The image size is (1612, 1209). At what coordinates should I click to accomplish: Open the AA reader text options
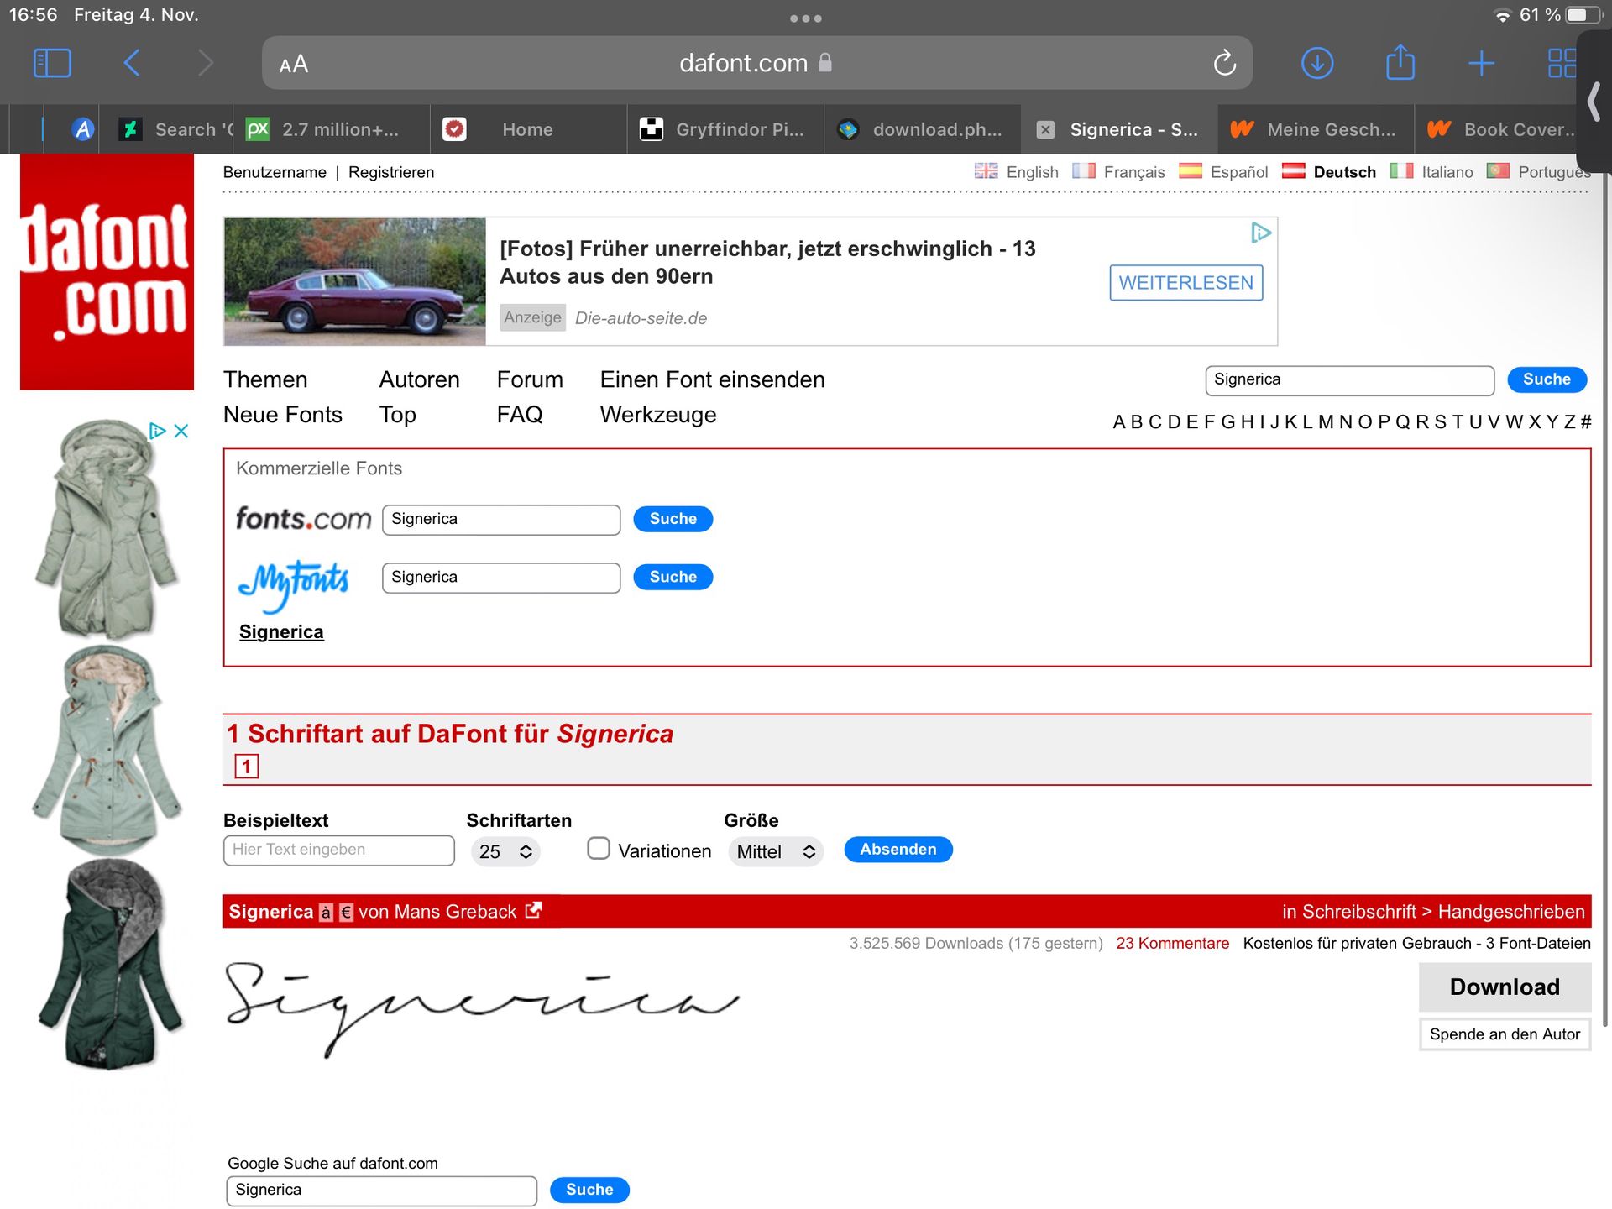point(294,64)
